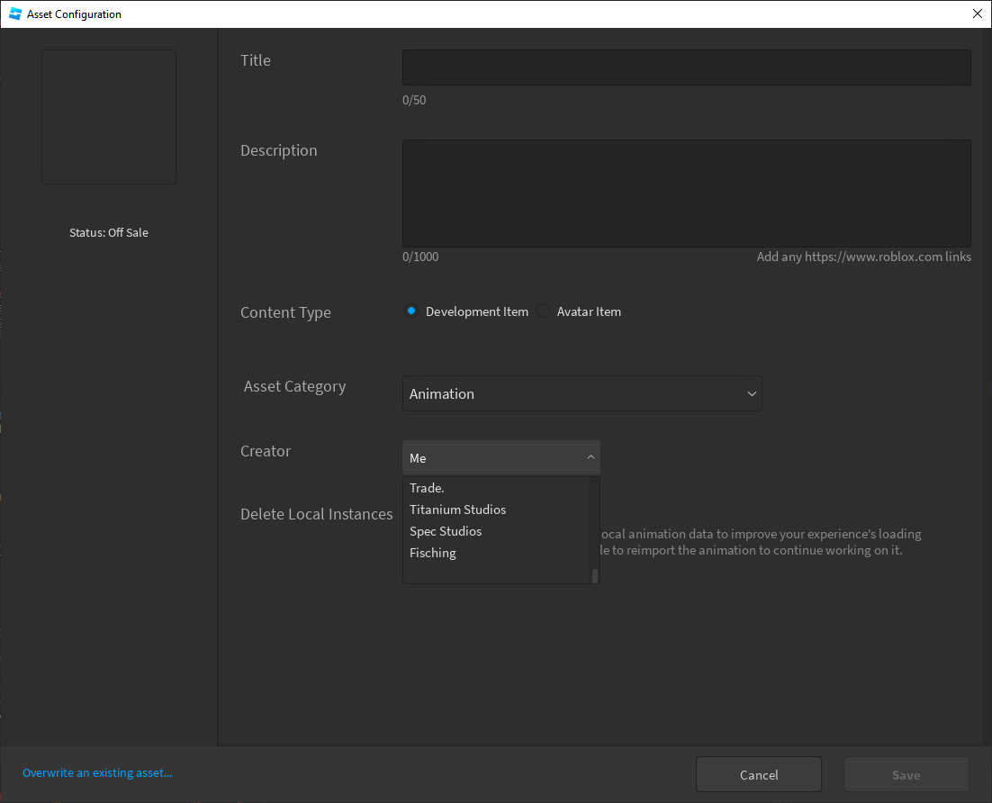Open the Overwrite an existing asset link
This screenshot has width=992, height=803.
[96, 772]
